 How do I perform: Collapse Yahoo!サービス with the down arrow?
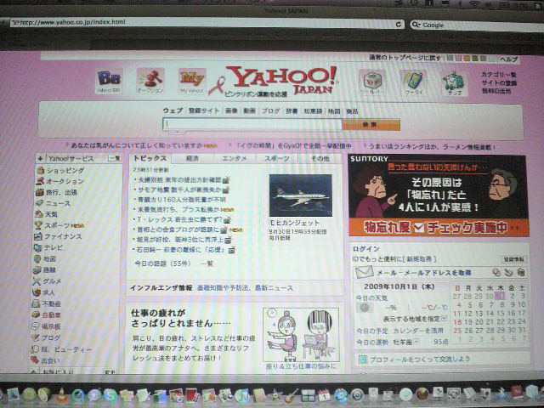coord(40,159)
